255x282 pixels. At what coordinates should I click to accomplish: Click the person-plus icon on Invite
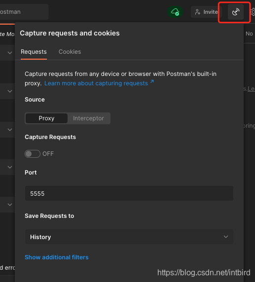[x=198, y=12]
